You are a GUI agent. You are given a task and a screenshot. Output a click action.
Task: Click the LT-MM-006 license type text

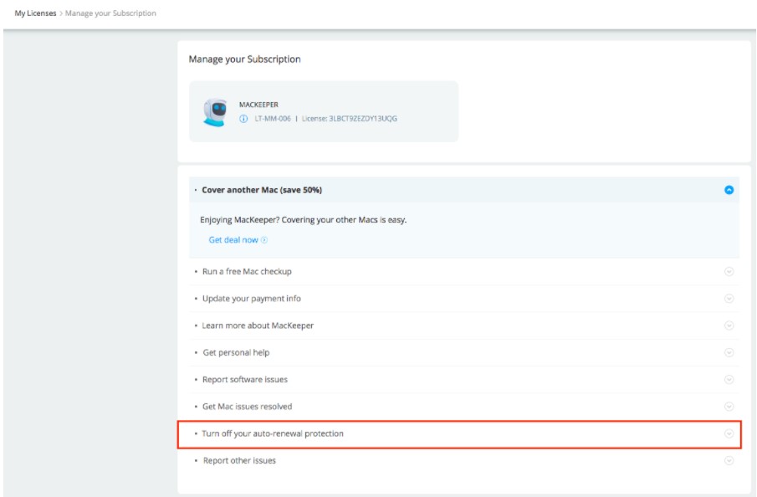pos(273,118)
